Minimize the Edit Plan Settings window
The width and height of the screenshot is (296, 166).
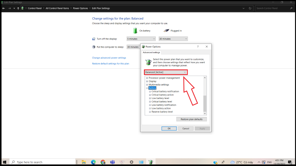coord(273,2)
